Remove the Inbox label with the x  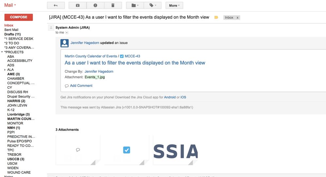[x=238, y=18]
